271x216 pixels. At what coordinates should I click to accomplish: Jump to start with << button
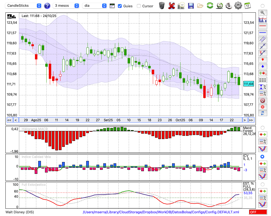pos(9,120)
